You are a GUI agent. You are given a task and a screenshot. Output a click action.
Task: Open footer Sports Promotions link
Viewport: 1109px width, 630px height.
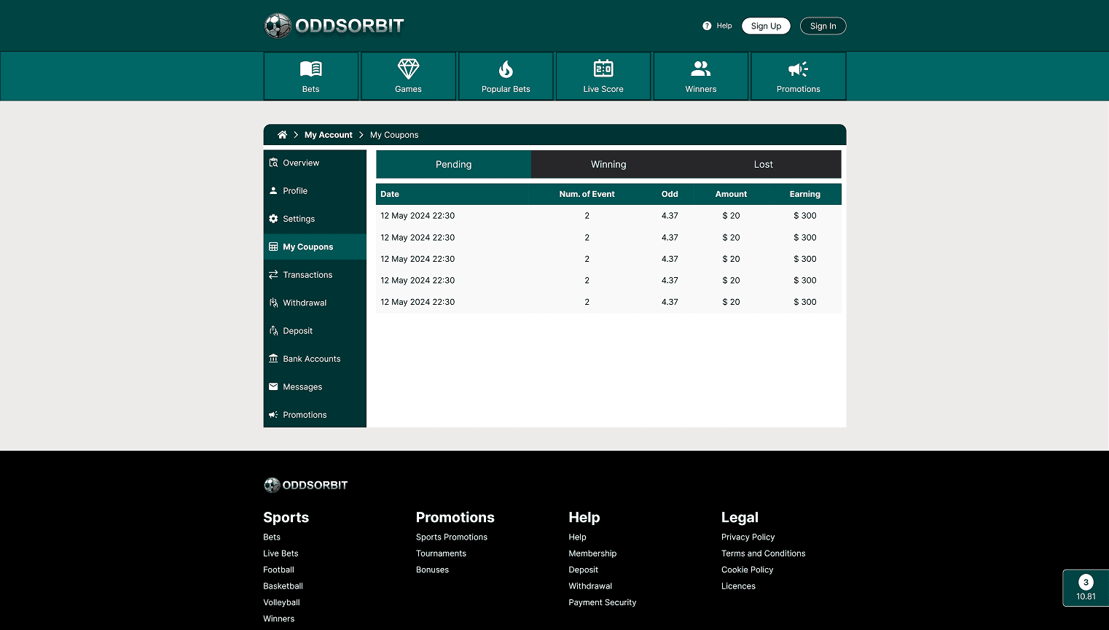[452, 537]
